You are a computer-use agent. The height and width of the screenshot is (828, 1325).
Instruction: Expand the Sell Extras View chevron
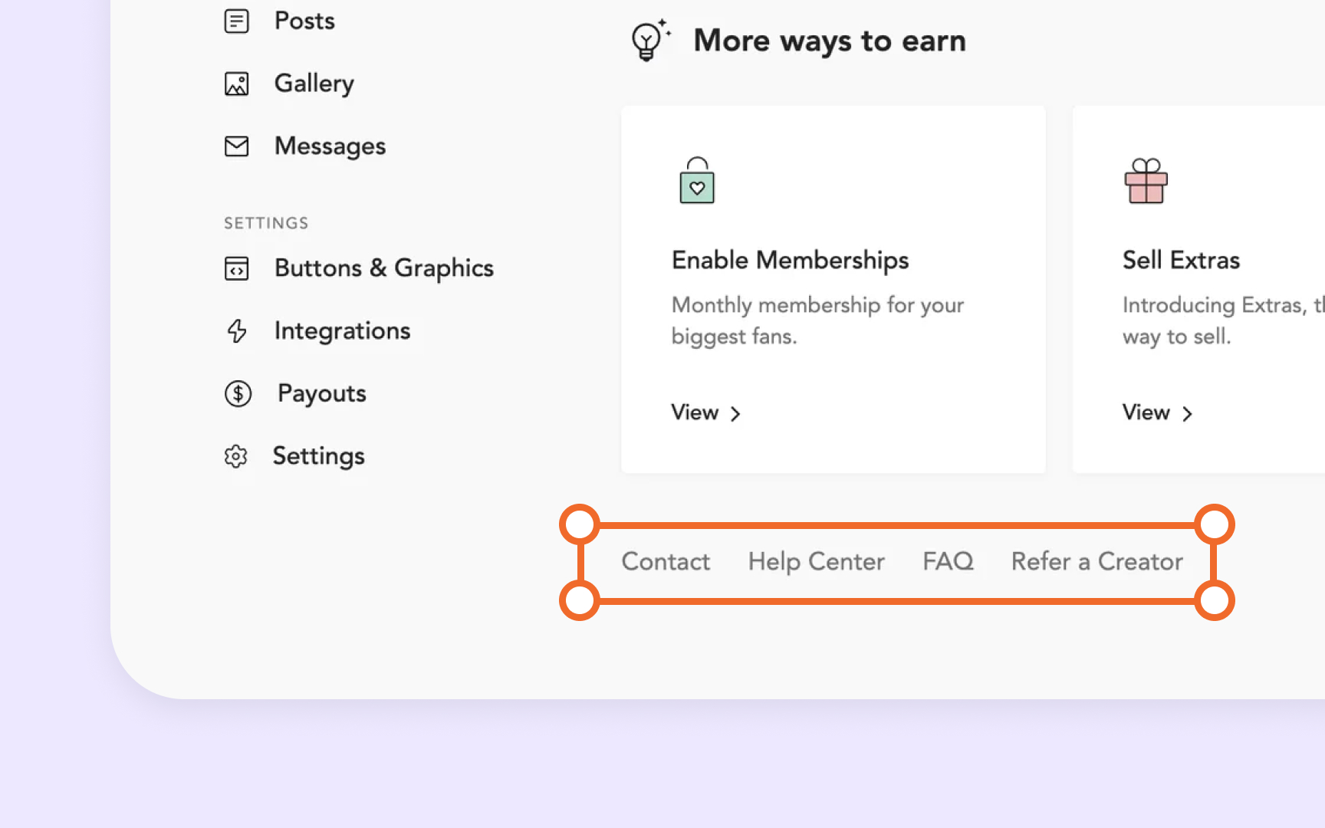1186,413
